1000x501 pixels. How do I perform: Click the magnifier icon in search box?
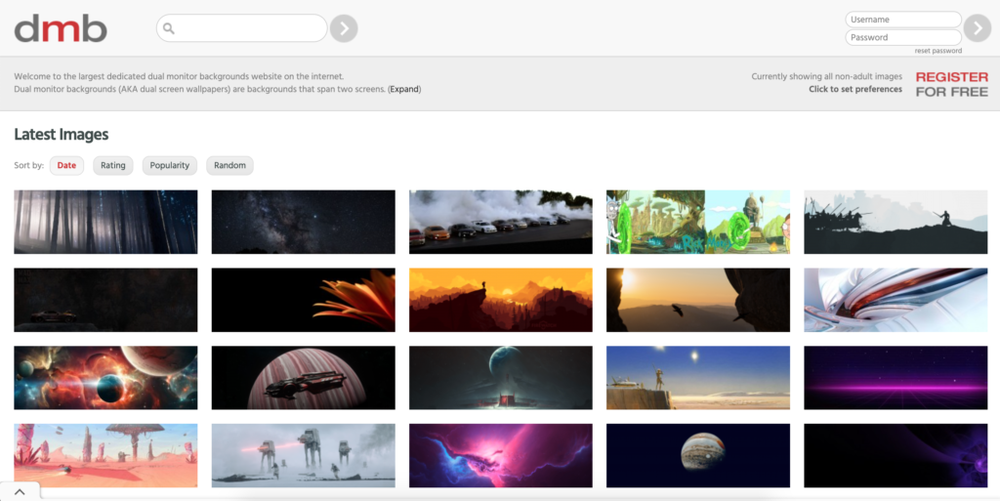click(168, 28)
